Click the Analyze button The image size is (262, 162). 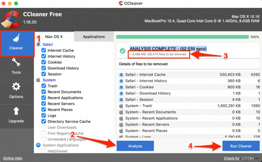tap(135, 146)
